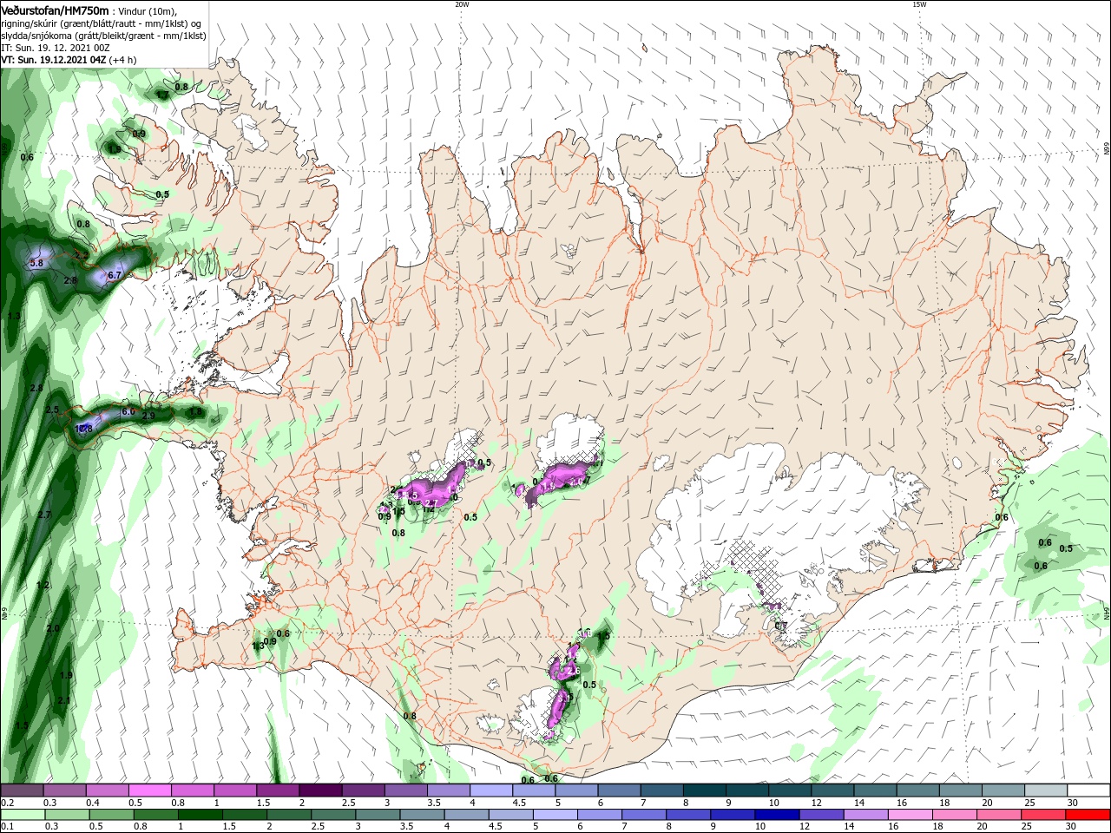Pick the royal blue 8 rain legend swatch
This screenshot has height=833, width=1111.
[x=688, y=815]
